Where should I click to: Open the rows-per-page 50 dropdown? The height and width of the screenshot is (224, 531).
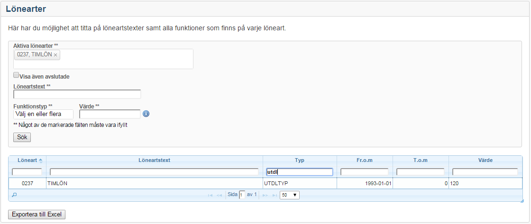290,195
